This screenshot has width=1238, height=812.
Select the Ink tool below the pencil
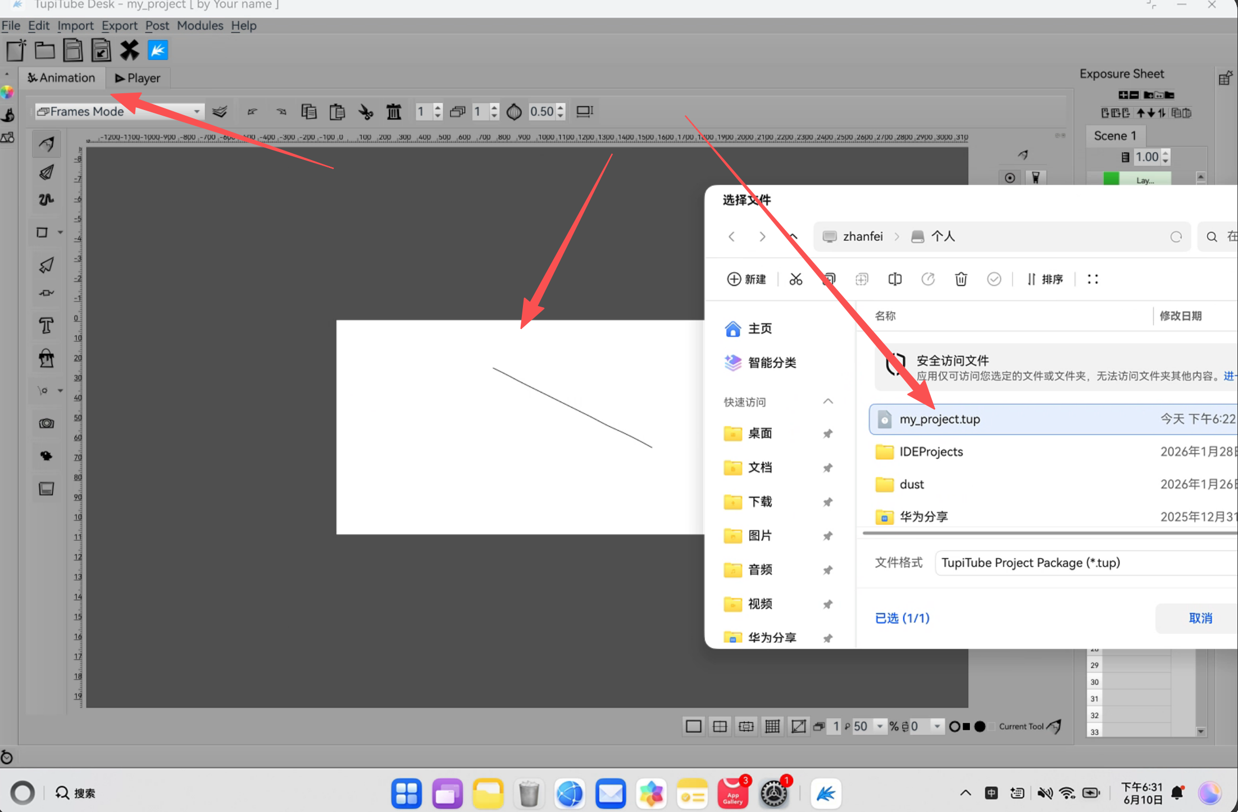[47, 172]
